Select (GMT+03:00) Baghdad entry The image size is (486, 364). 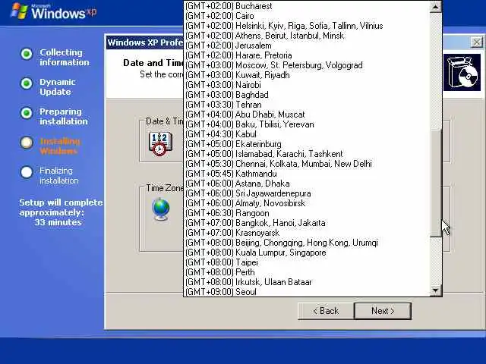click(x=307, y=95)
